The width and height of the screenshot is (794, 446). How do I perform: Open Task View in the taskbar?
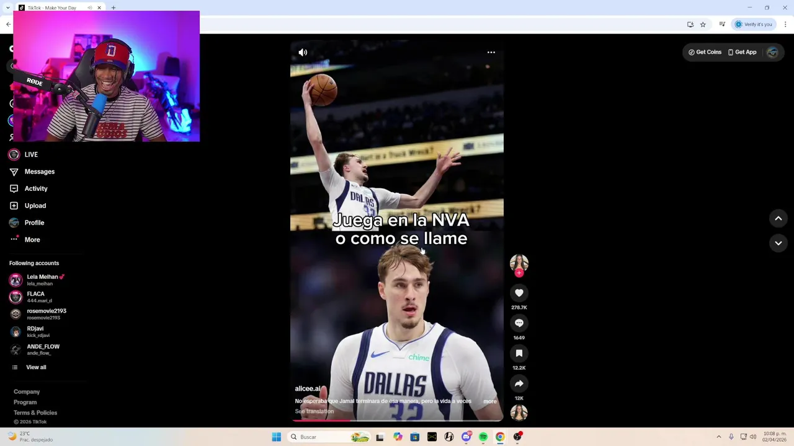coord(380,437)
